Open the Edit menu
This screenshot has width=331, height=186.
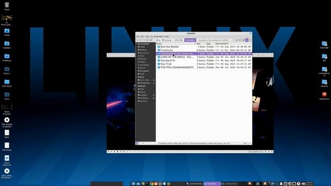pyautogui.click(x=142, y=37)
